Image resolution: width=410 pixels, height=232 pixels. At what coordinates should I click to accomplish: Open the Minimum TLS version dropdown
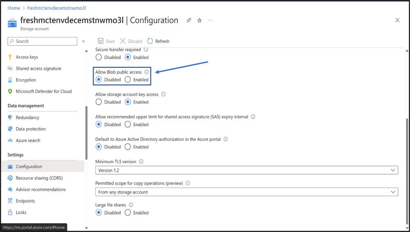coord(247,170)
